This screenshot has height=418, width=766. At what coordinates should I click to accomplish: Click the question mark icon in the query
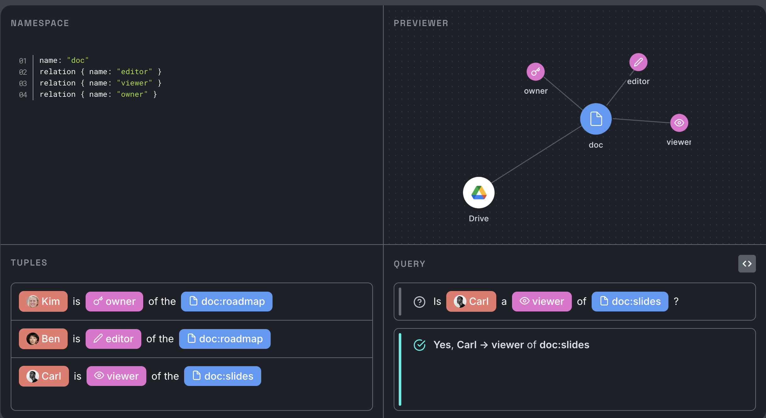point(419,302)
